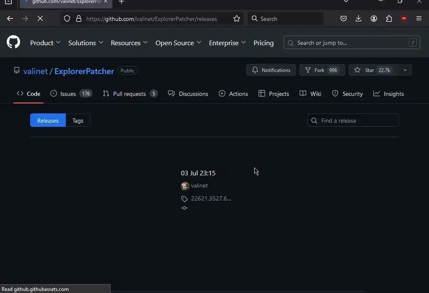Open the browser downloads panel

(x=359, y=18)
